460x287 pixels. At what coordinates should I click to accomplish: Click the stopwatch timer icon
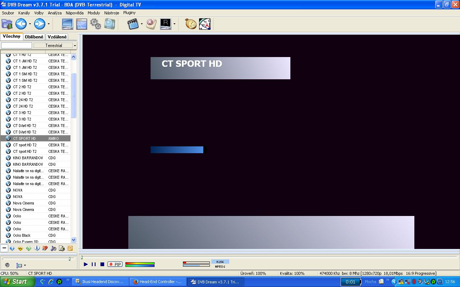click(191, 24)
